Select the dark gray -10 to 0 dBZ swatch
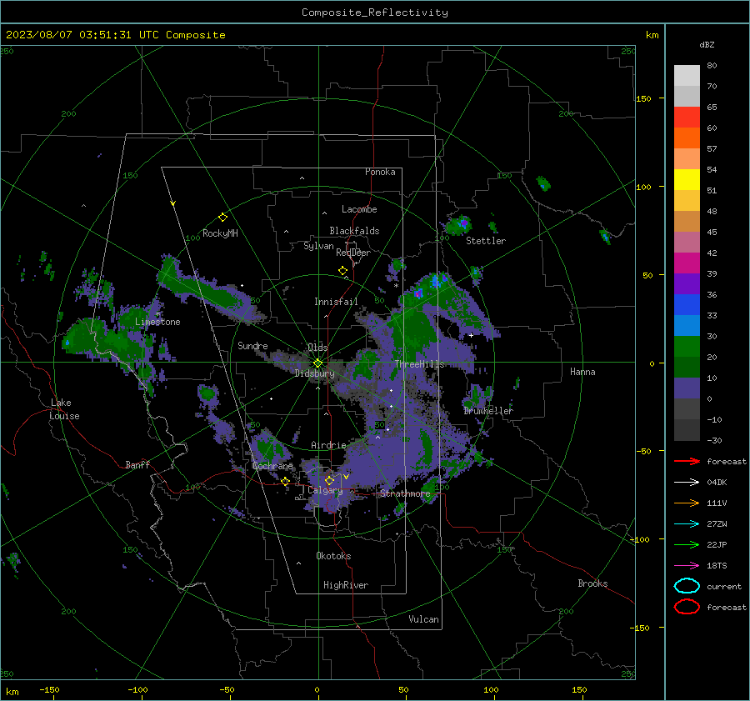Viewport: 750px width, 701px height. click(687, 408)
